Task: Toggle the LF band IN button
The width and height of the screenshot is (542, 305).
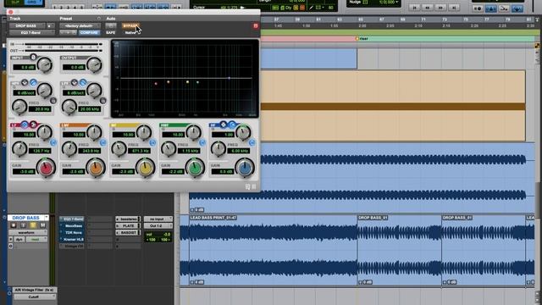Action: pos(53,142)
